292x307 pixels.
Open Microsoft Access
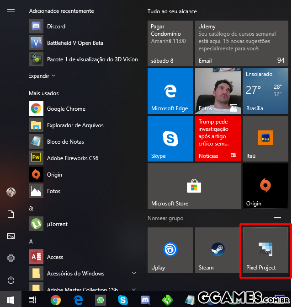click(83, 257)
